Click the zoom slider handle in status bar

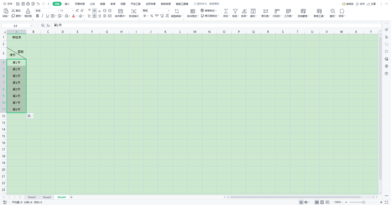click(x=363, y=202)
